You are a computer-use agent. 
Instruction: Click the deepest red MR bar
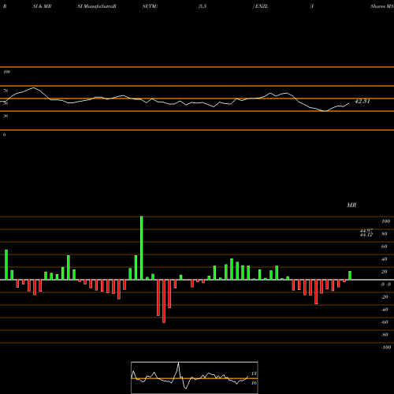tap(164, 301)
